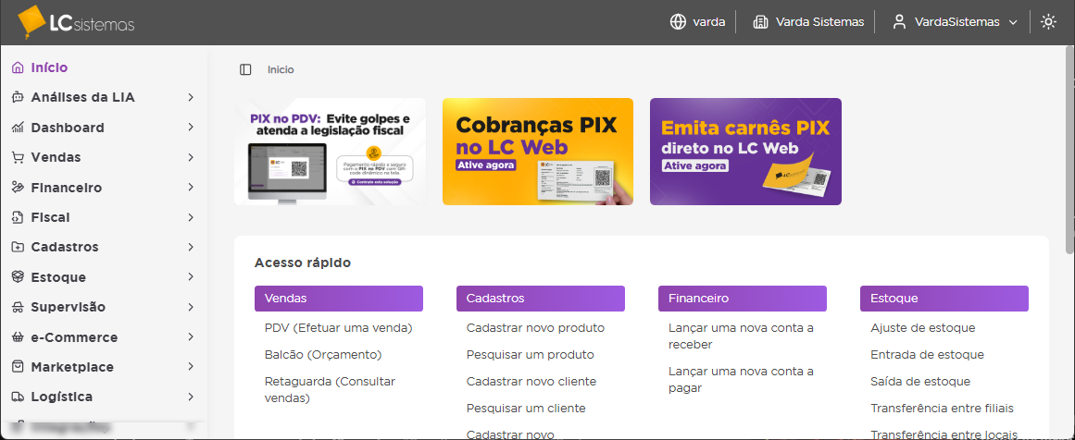Open the Dashboard menu item

coord(104,128)
